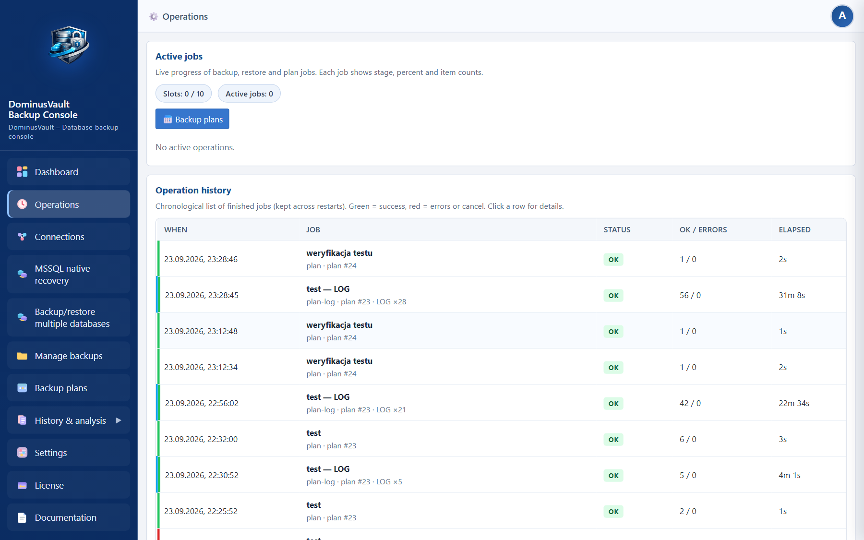Viewport: 864px width, 540px height.
Task: Click the 56 / 0 count cell
Action: tap(690, 295)
